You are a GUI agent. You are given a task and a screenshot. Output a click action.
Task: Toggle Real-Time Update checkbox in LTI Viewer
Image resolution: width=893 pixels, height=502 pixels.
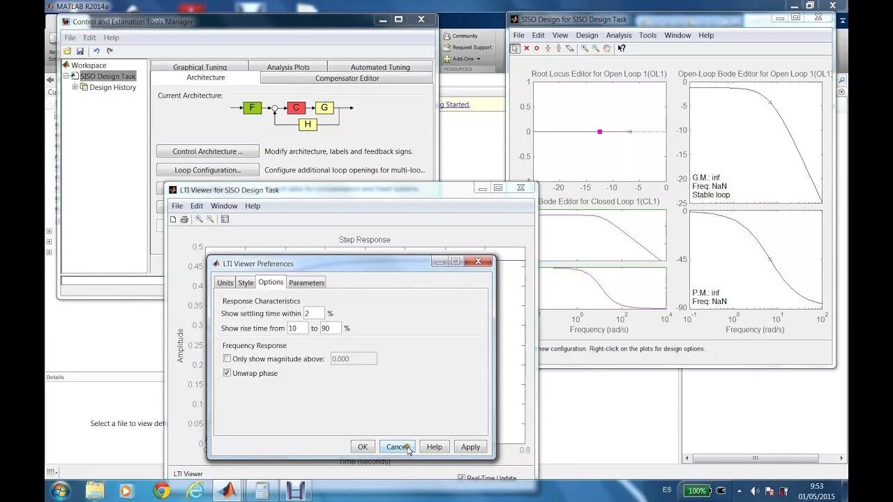pos(461,478)
